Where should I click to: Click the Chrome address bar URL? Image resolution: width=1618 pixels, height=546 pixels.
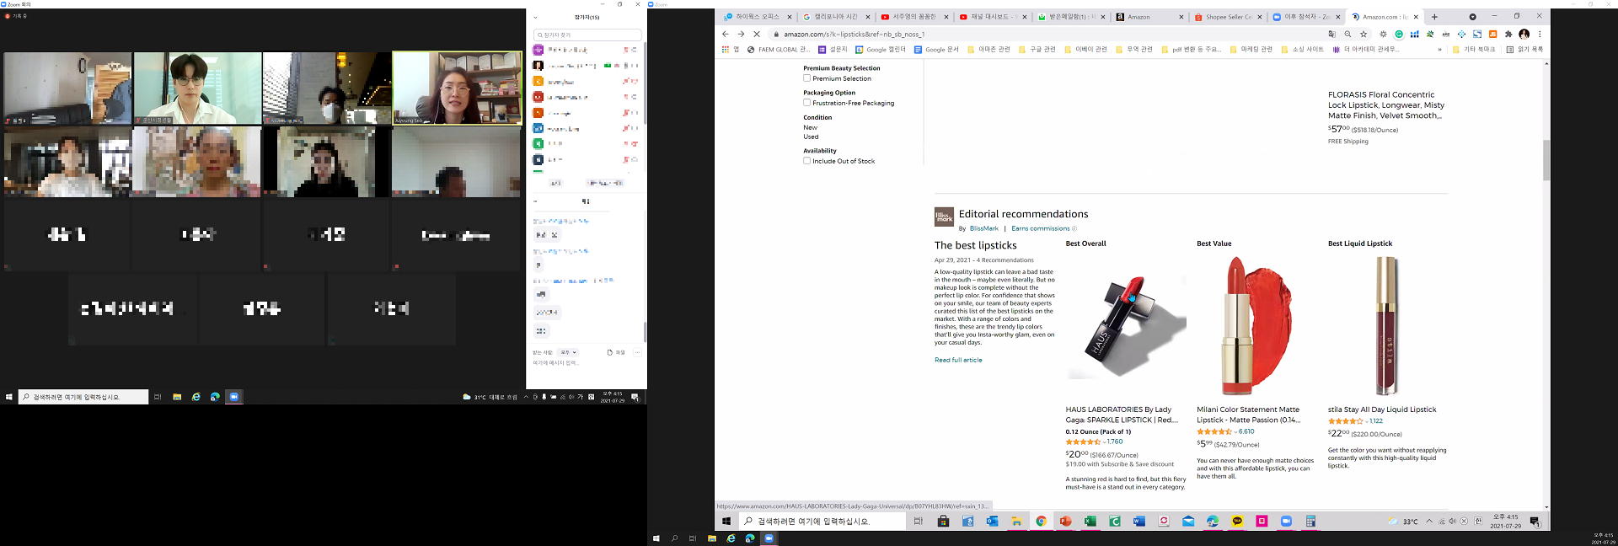click(854, 34)
